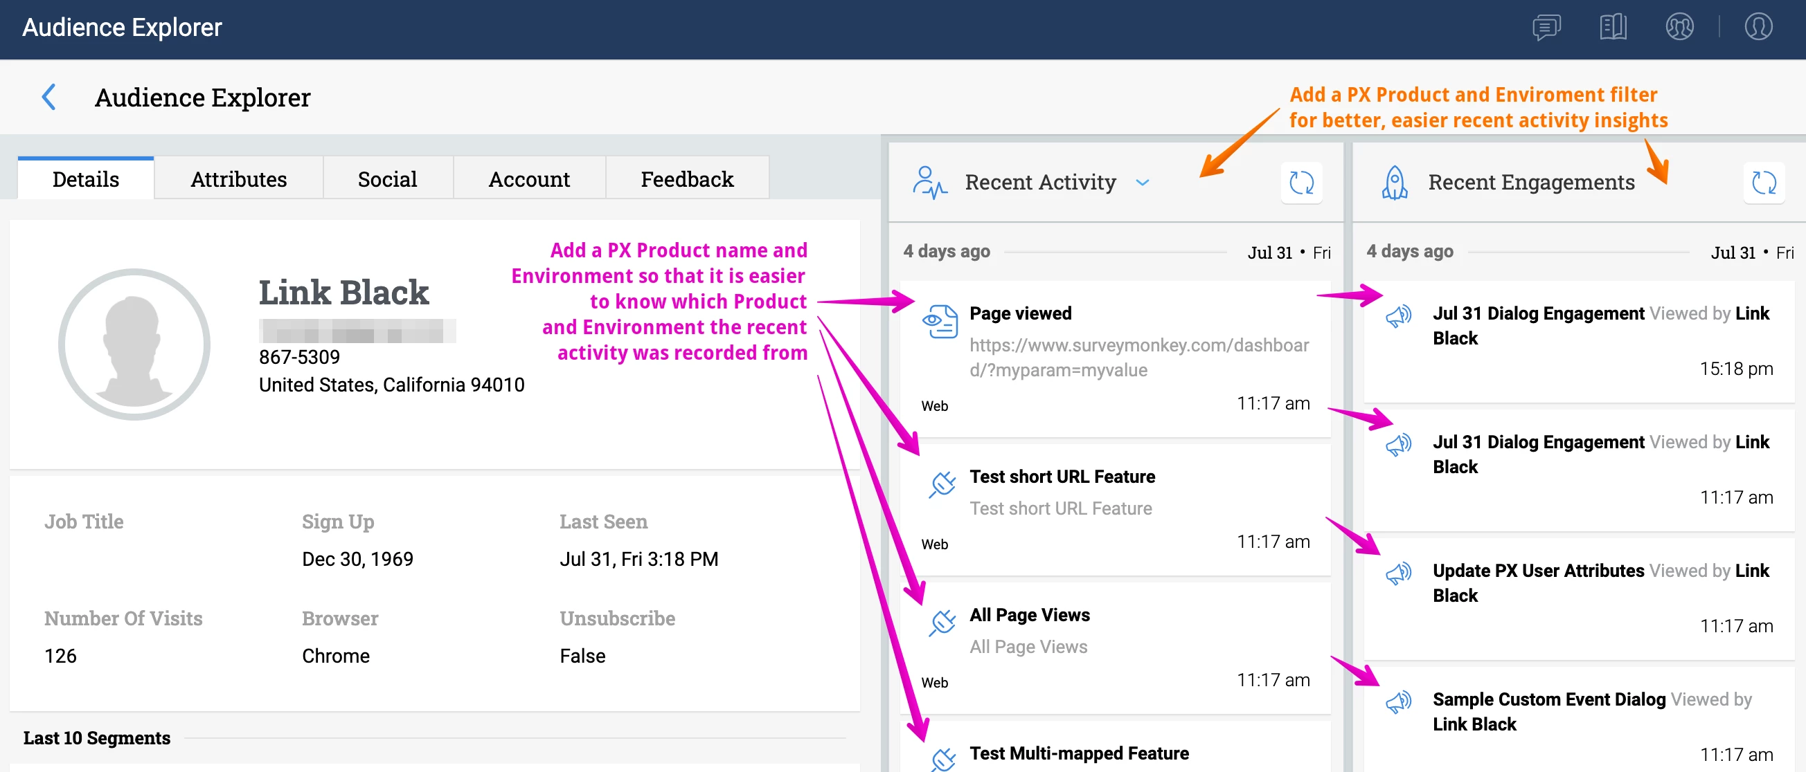Switch to the Social tab
Screen dimensions: 1806x772
387,179
